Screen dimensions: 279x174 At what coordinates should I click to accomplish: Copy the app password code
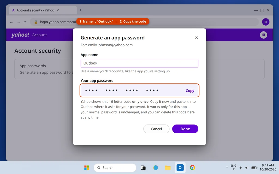coord(190,91)
